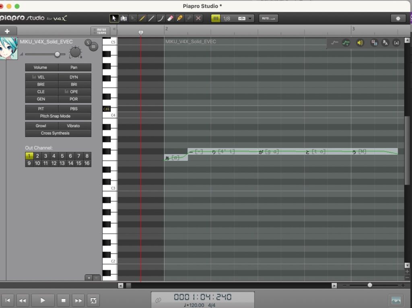Click the stop button in transport
The width and height of the screenshot is (412, 308).
click(63, 300)
